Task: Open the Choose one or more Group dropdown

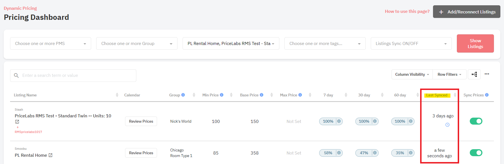Action: [137, 44]
